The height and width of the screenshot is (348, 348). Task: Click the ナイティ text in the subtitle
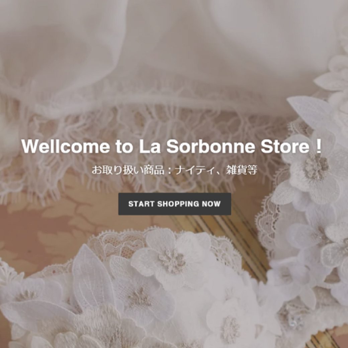(x=194, y=170)
